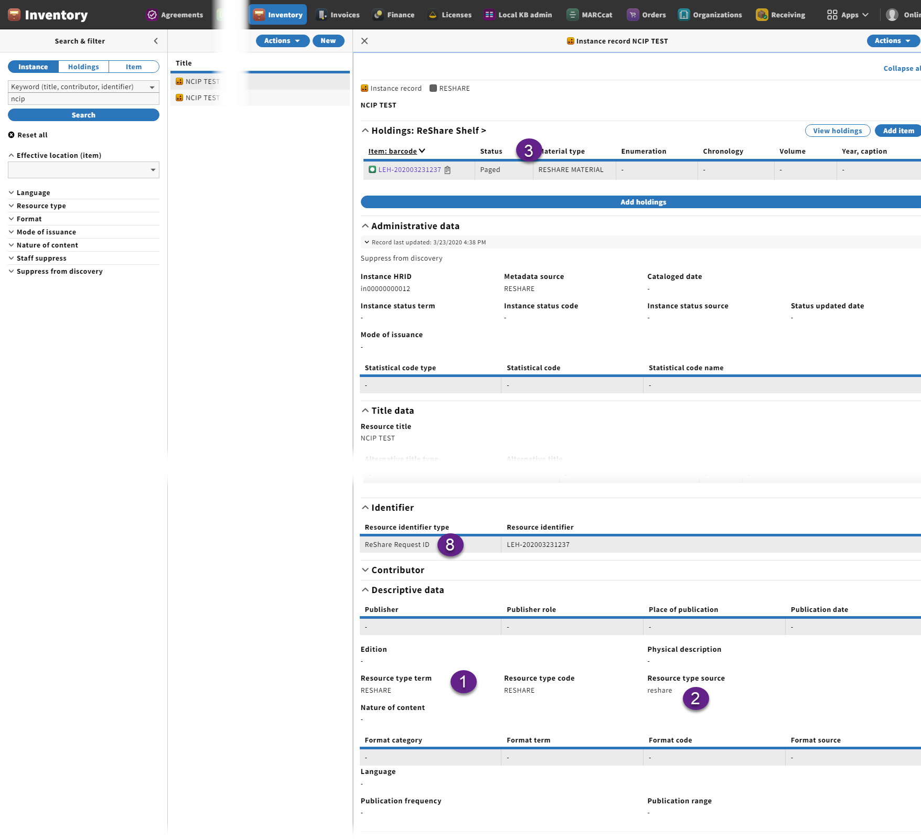Click the New button
The height and width of the screenshot is (839, 921).
(328, 41)
